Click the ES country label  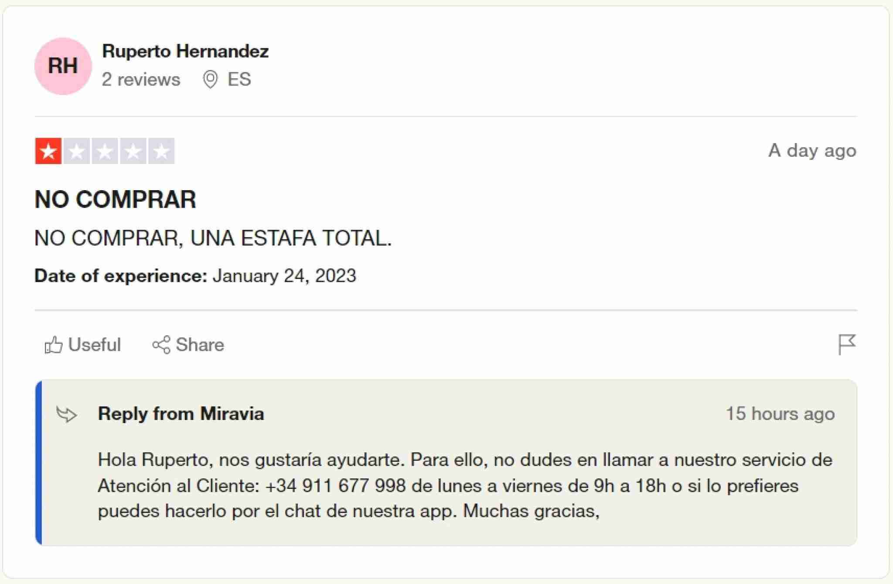coord(239,79)
